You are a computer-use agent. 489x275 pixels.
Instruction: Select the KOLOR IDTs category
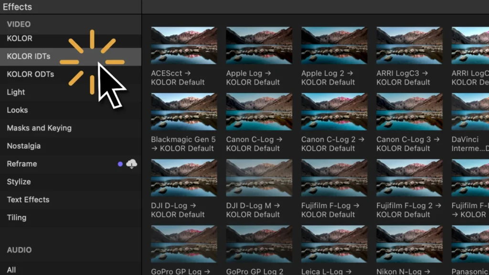tap(71, 56)
